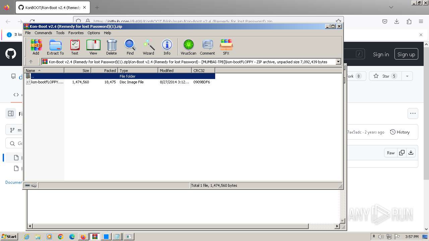Download raw file icon on GitHub

tap(411, 153)
